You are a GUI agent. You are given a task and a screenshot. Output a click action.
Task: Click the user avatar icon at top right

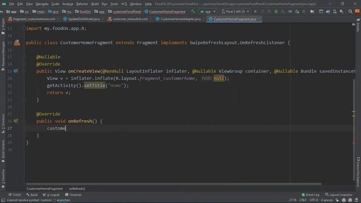pos(357,11)
